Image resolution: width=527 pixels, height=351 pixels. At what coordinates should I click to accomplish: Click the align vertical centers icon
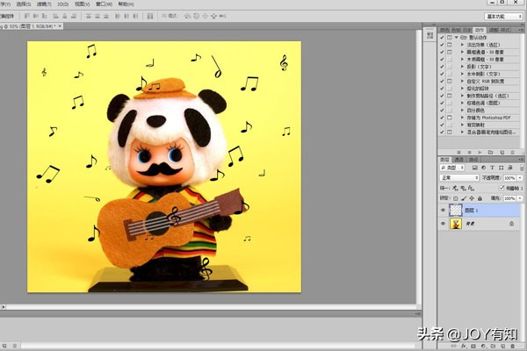pyautogui.click(x=36, y=16)
